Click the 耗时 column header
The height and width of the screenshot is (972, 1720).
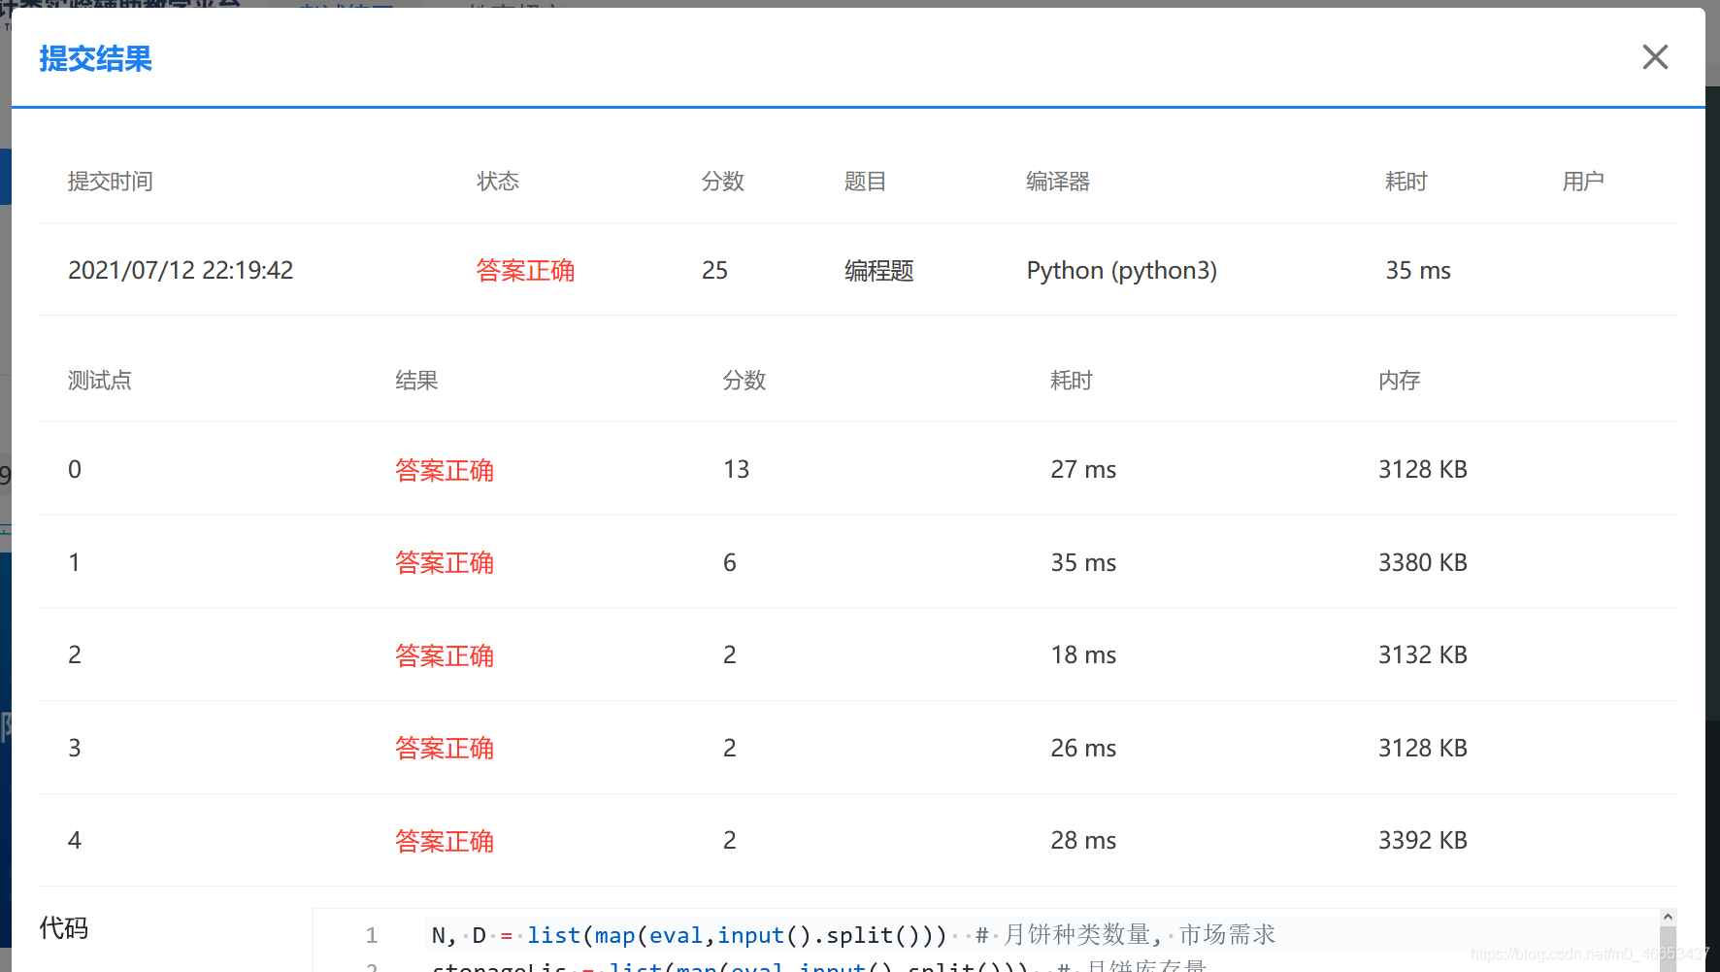[x=1406, y=182]
